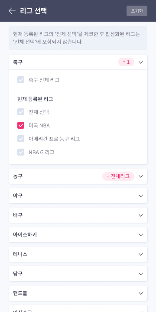156x312 pixels.
Task: Collapse the 축구 section chevron
Action: (x=141, y=62)
